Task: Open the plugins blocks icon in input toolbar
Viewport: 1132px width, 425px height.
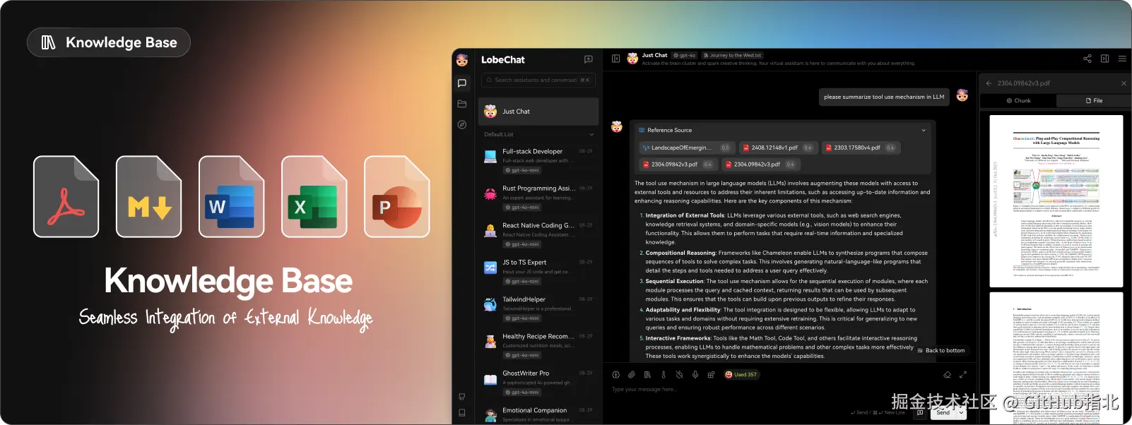Action: click(x=711, y=375)
